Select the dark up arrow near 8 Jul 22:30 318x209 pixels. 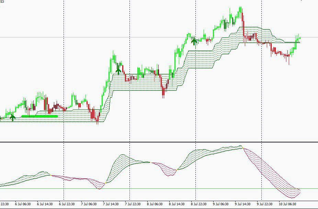tap(194, 42)
